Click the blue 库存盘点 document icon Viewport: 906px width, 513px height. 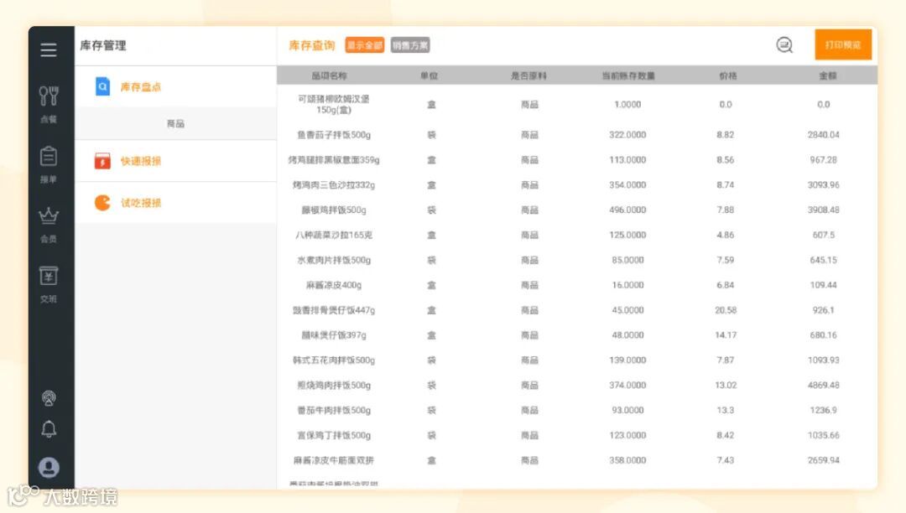tap(102, 86)
